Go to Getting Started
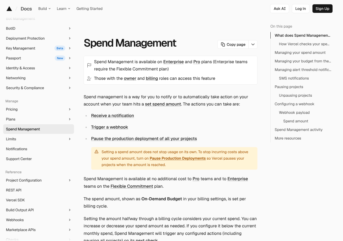This screenshot has height=241, width=343. coord(90,9)
